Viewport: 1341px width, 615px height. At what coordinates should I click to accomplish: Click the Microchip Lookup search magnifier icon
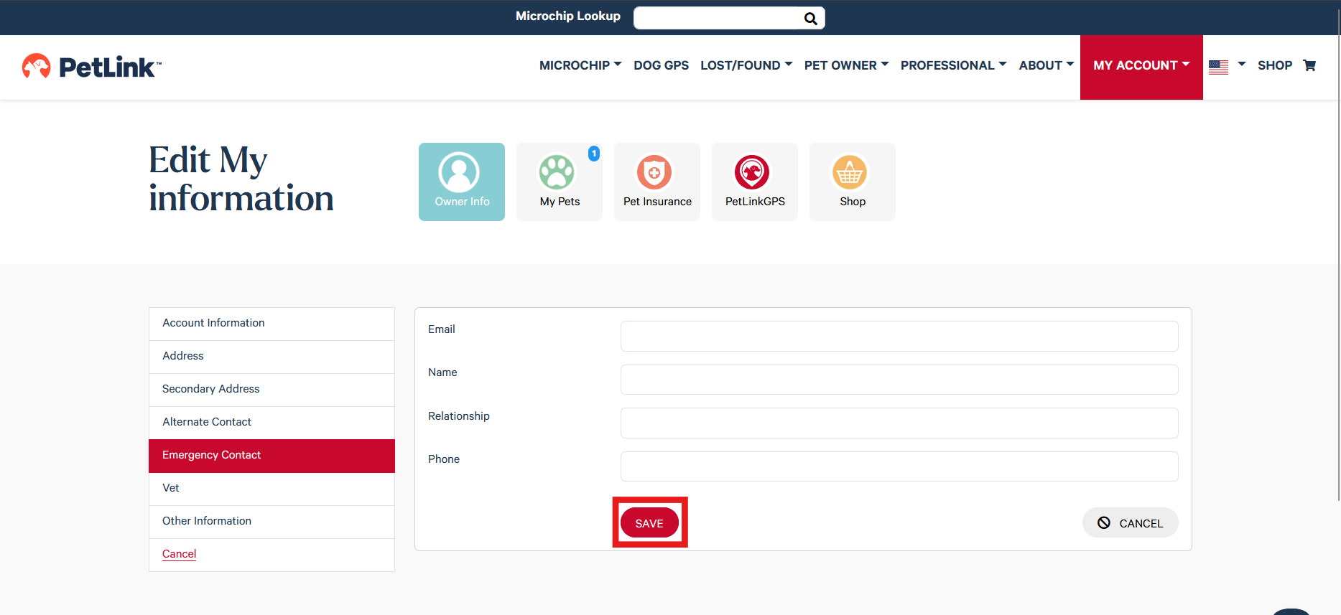point(810,19)
